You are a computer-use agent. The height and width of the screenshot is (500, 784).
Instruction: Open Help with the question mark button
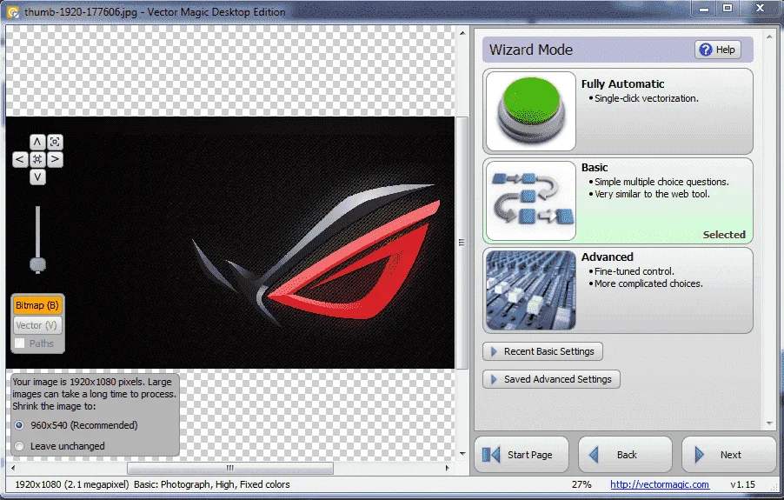[717, 50]
